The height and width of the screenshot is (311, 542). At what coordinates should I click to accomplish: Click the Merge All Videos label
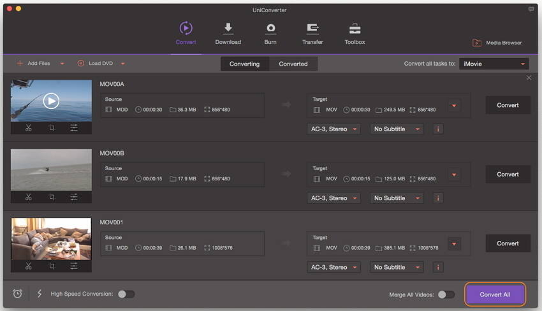point(411,295)
